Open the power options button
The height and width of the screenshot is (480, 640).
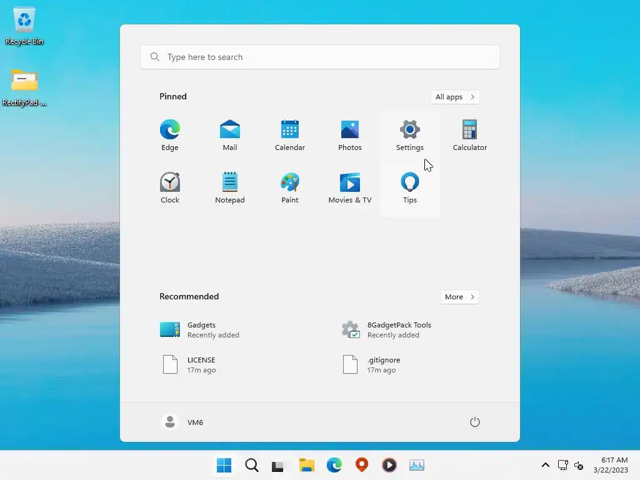[x=475, y=422]
